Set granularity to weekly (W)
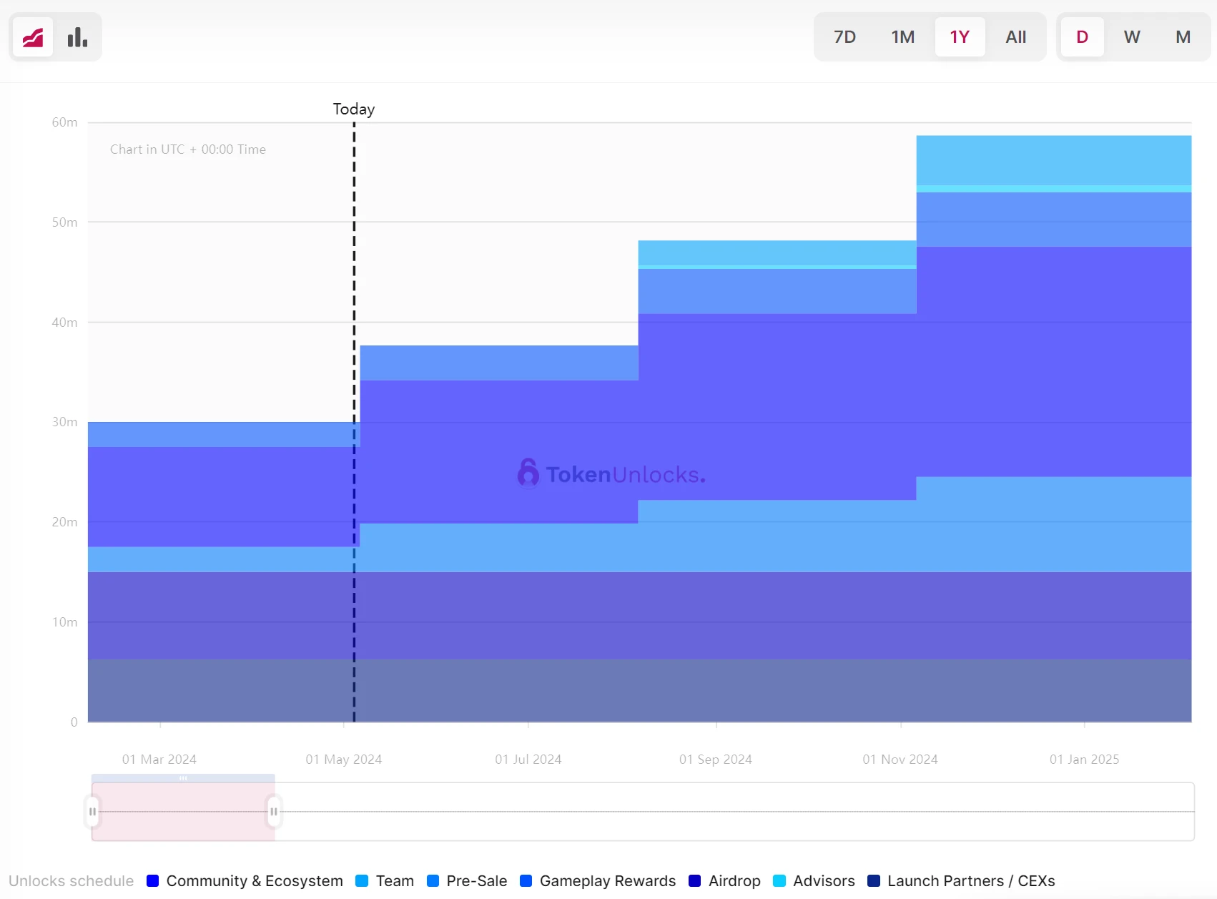 1132,37
